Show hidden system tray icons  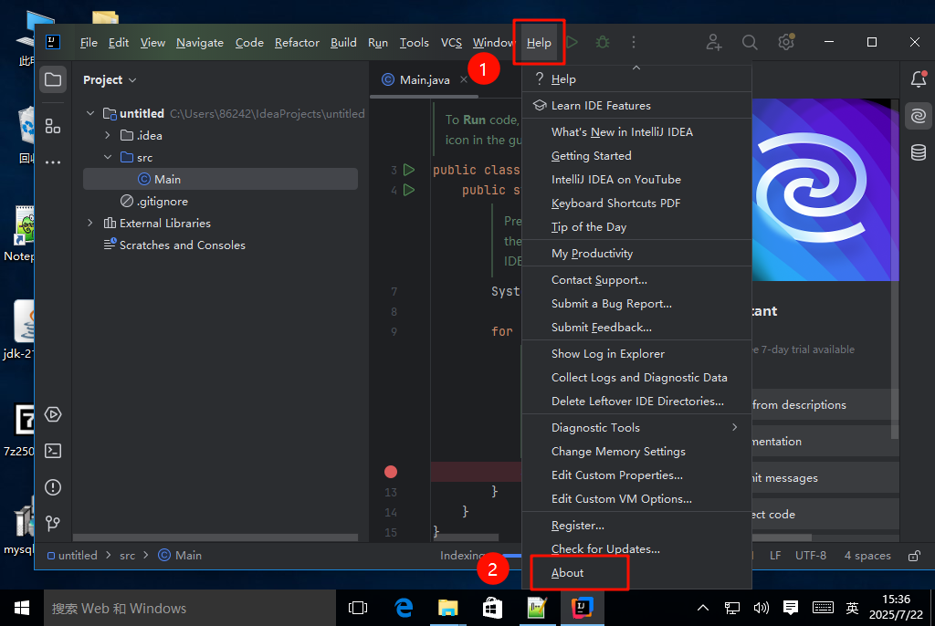tap(703, 608)
